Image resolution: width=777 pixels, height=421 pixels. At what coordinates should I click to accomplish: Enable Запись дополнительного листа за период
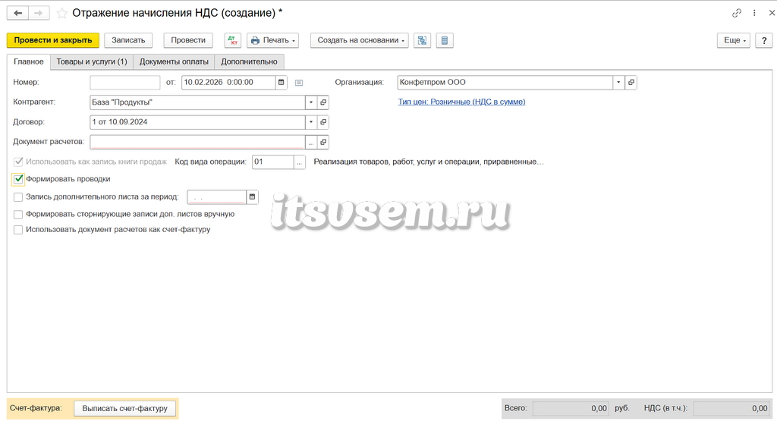coord(18,197)
